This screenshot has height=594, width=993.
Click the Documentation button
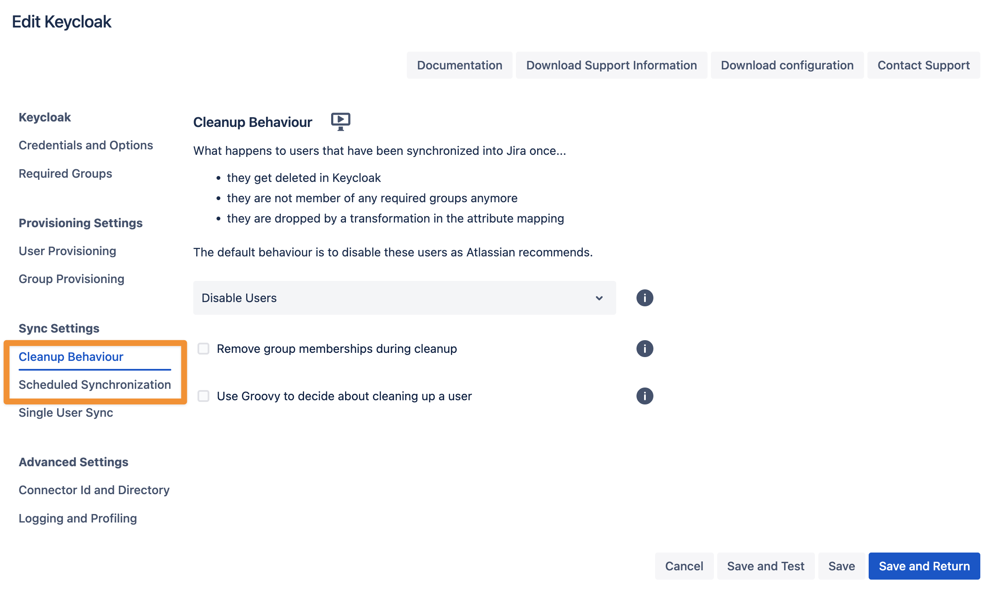click(x=459, y=65)
